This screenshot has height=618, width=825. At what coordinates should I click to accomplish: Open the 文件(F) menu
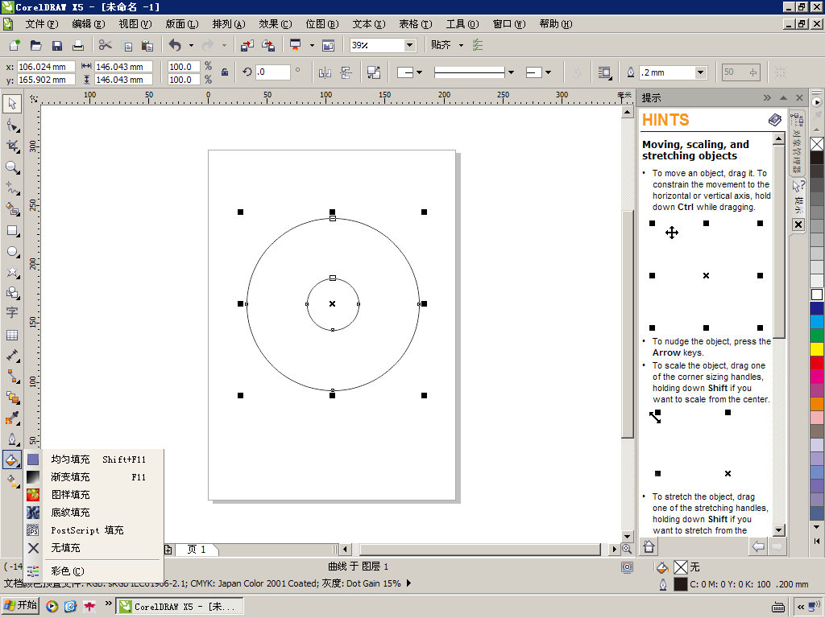point(42,24)
